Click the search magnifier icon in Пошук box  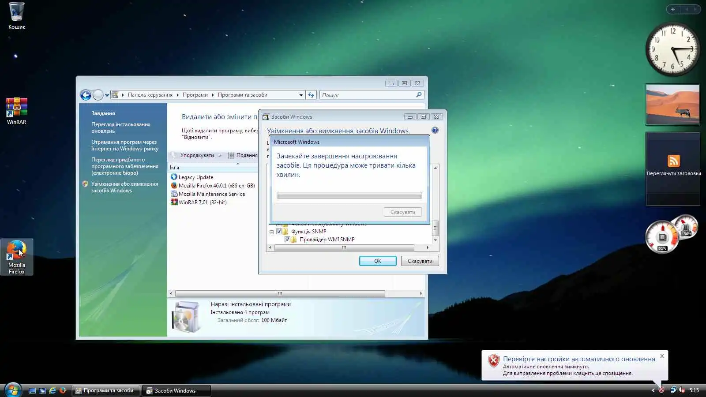coord(419,95)
